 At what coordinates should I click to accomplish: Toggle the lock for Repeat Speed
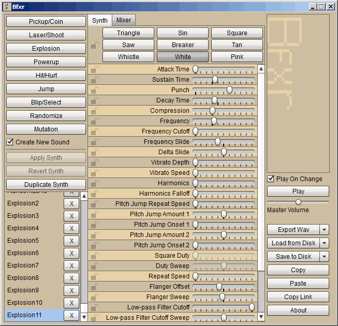click(x=94, y=276)
